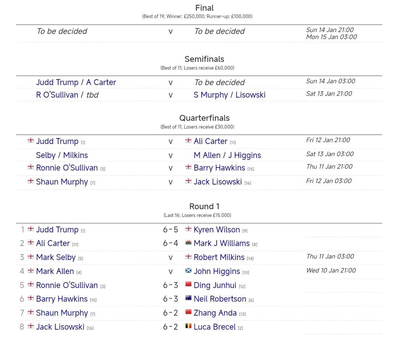Click the 6-5 score for Trump match
398x344 pixels.
(x=171, y=229)
